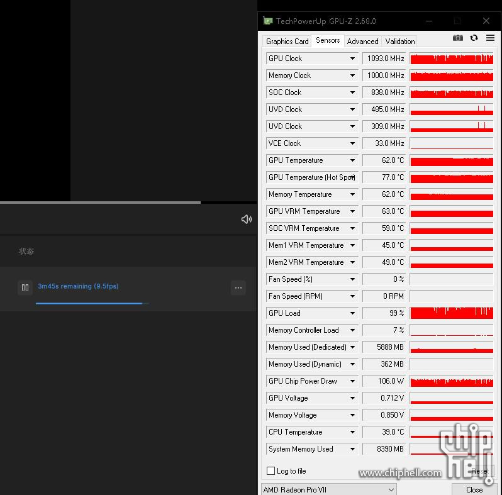Image resolution: width=502 pixels, height=495 pixels.
Task: Open the three-dots options menu for the task
Action: [x=238, y=287]
